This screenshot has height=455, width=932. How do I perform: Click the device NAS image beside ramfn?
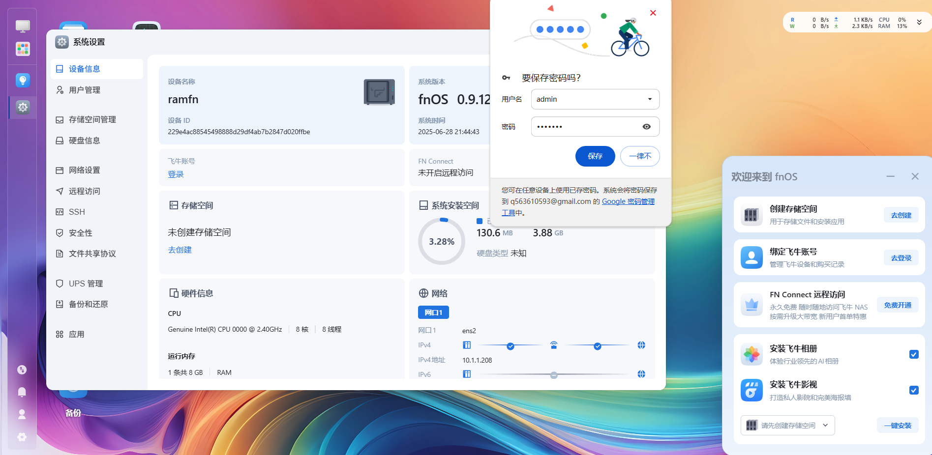[x=379, y=92]
